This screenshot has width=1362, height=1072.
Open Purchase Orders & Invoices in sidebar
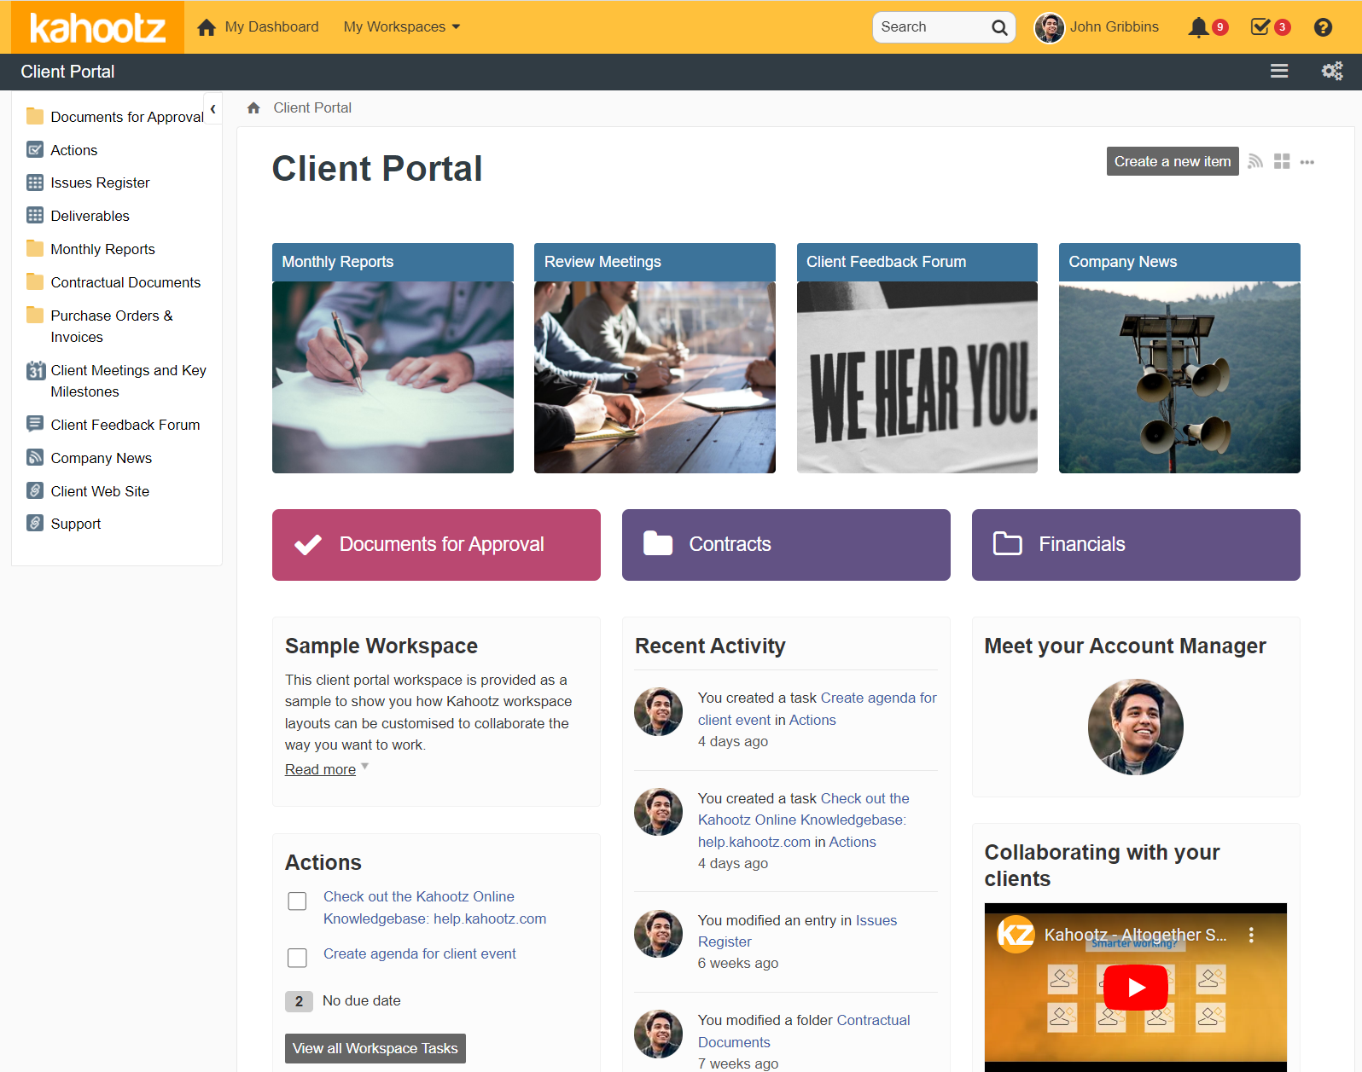click(x=112, y=326)
